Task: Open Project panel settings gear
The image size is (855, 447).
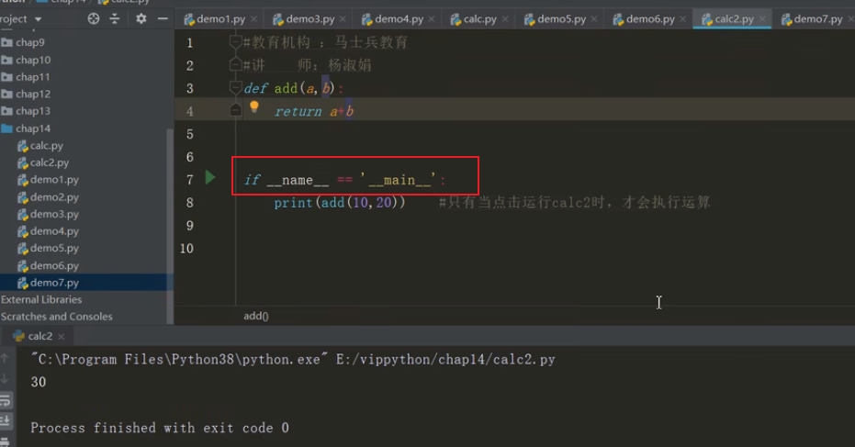Action: (x=141, y=19)
